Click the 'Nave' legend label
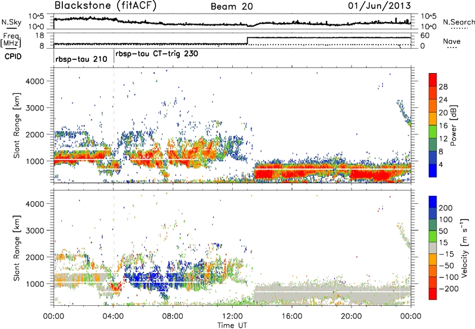Image resolution: width=475 pixels, height=329 pixels. [452, 42]
